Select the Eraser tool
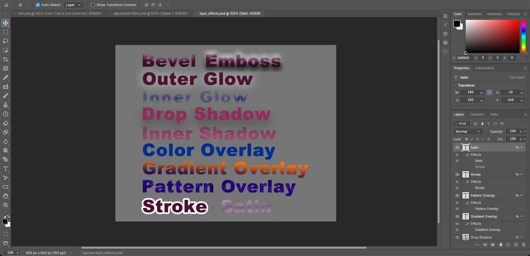 (x=6, y=123)
